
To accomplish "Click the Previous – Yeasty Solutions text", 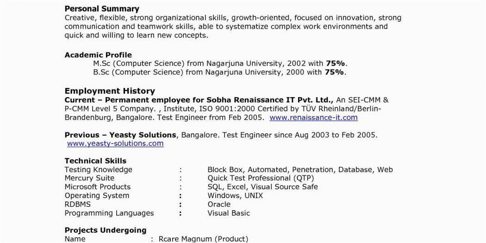I will [120, 135].
